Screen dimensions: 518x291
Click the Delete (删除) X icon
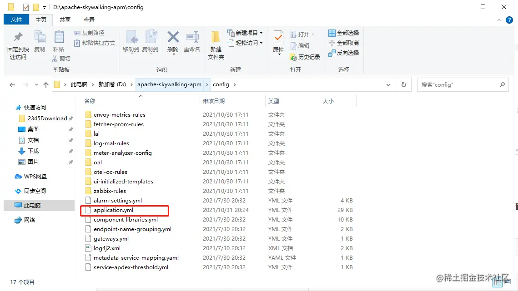point(173,37)
